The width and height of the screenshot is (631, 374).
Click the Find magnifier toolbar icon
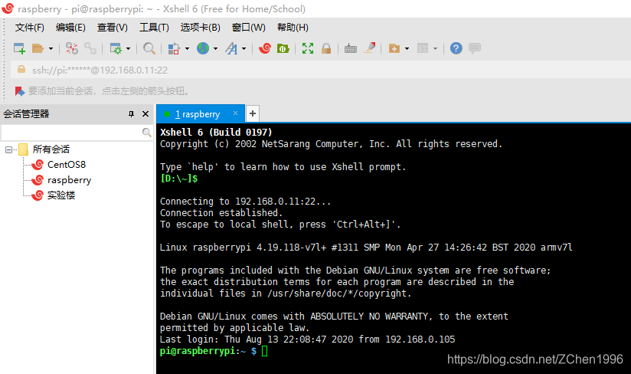[x=149, y=48]
